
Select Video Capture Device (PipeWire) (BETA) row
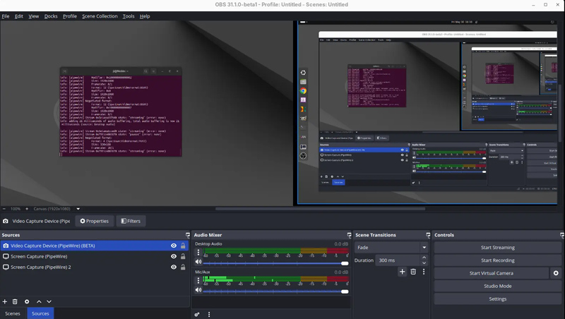pos(95,246)
